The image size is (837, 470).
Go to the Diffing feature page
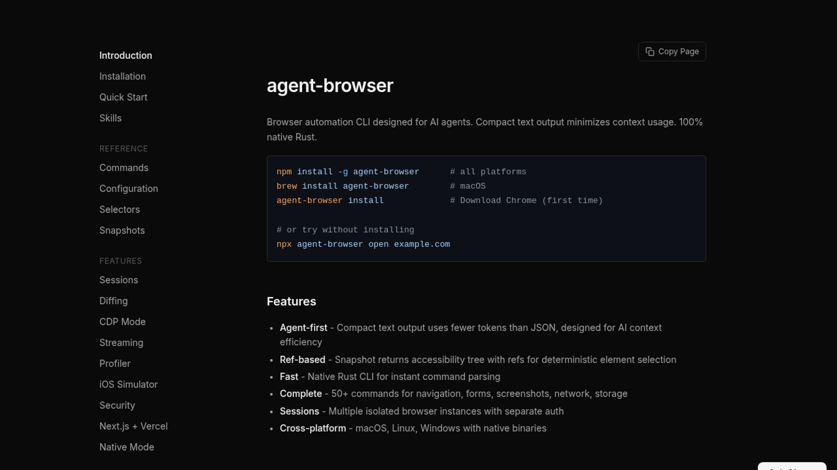[113, 301]
